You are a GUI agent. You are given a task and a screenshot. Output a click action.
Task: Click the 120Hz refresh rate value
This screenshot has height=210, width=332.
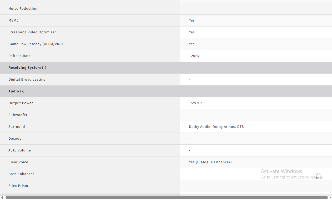tap(194, 56)
